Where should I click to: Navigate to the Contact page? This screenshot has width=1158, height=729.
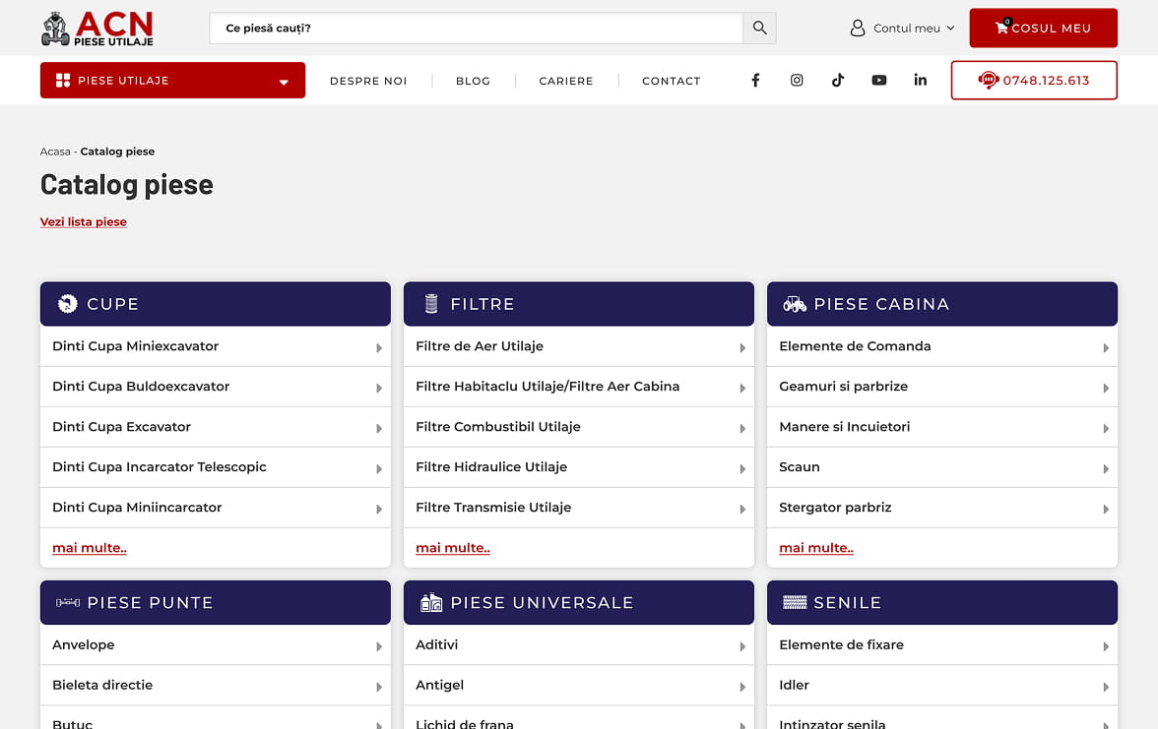tap(671, 81)
